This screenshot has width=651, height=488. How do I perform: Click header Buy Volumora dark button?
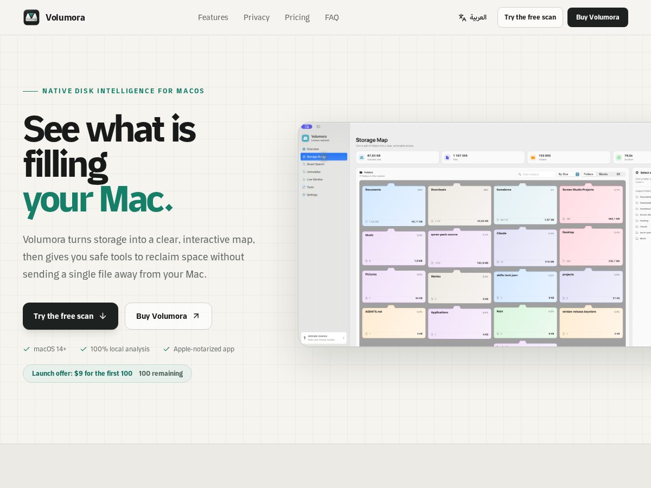[x=598, y=17]
